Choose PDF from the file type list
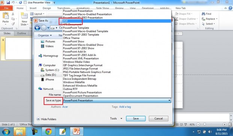 [117, 21]
